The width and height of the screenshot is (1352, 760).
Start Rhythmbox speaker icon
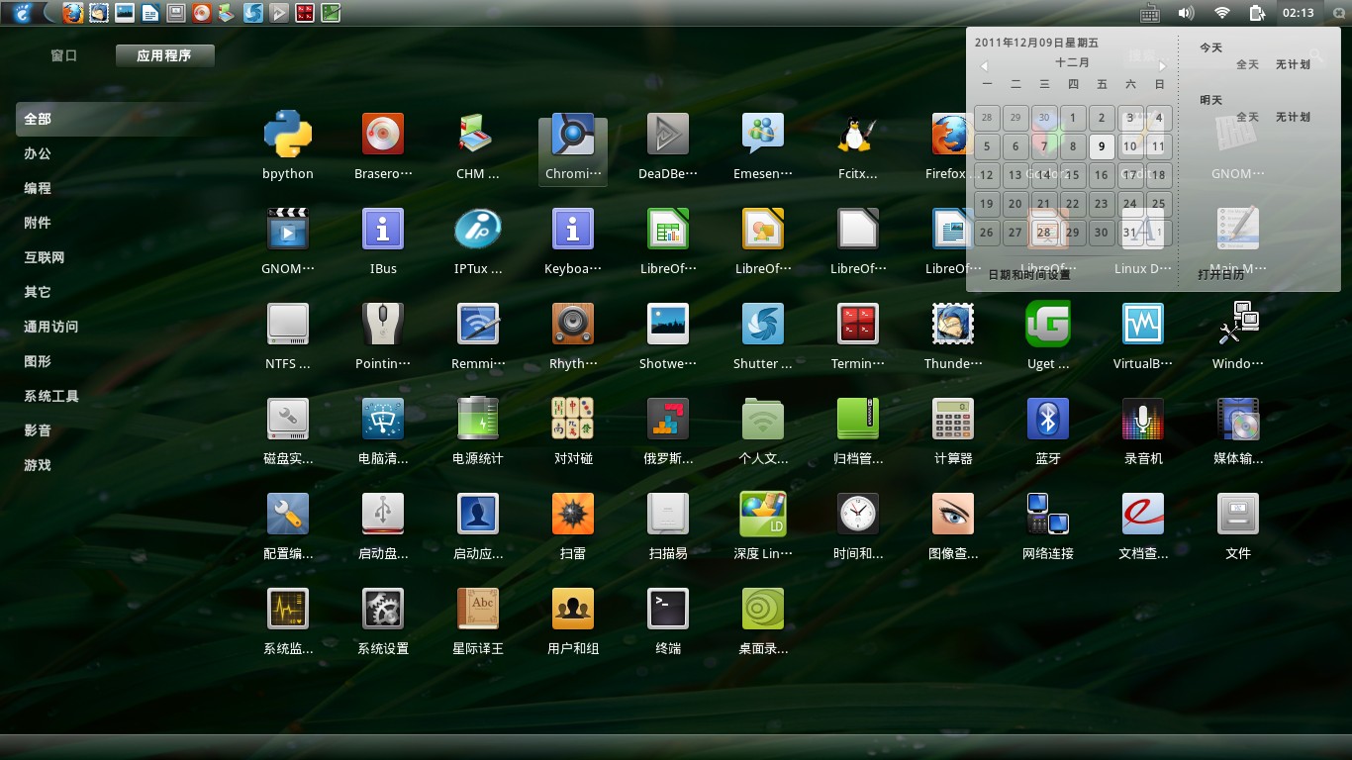click(573, 324)
